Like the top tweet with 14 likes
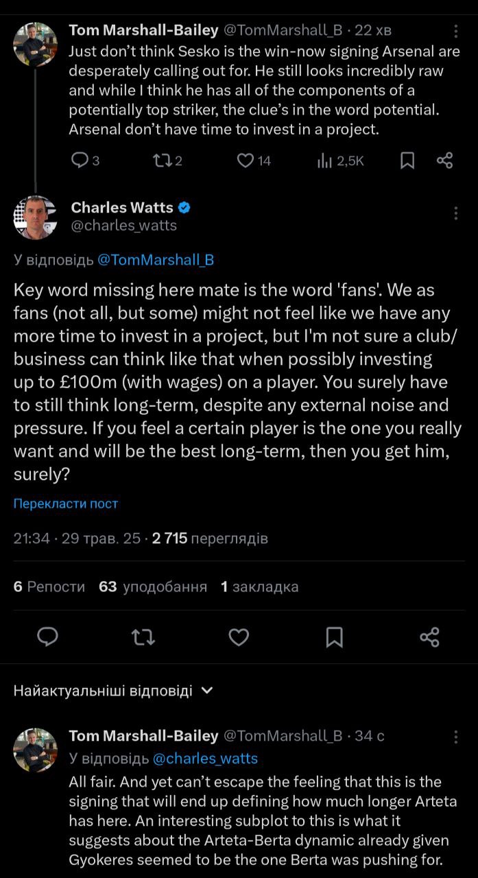The image size is (478, 878). tap(246, 161)
